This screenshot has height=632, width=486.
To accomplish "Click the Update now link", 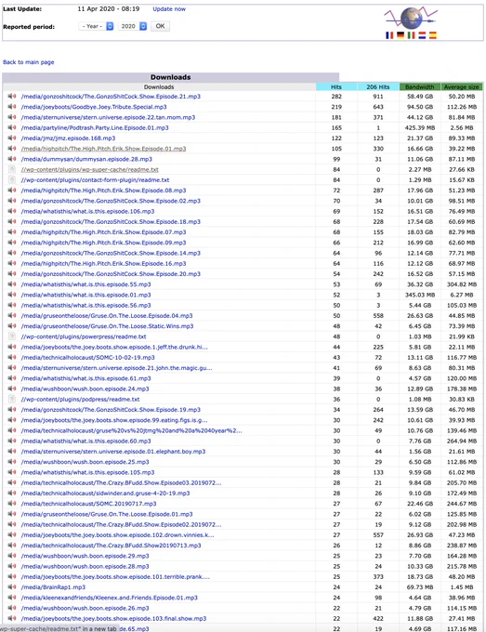I will tap(169, 9).
